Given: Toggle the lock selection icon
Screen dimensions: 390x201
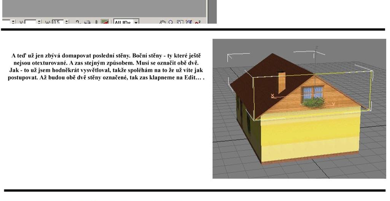Looking at the screenshot, I should click(78, 22).
